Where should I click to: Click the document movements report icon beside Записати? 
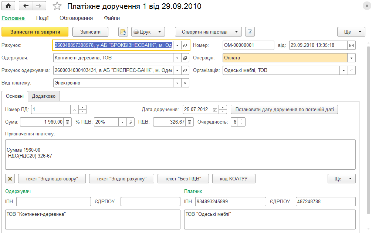click(123, 32)
